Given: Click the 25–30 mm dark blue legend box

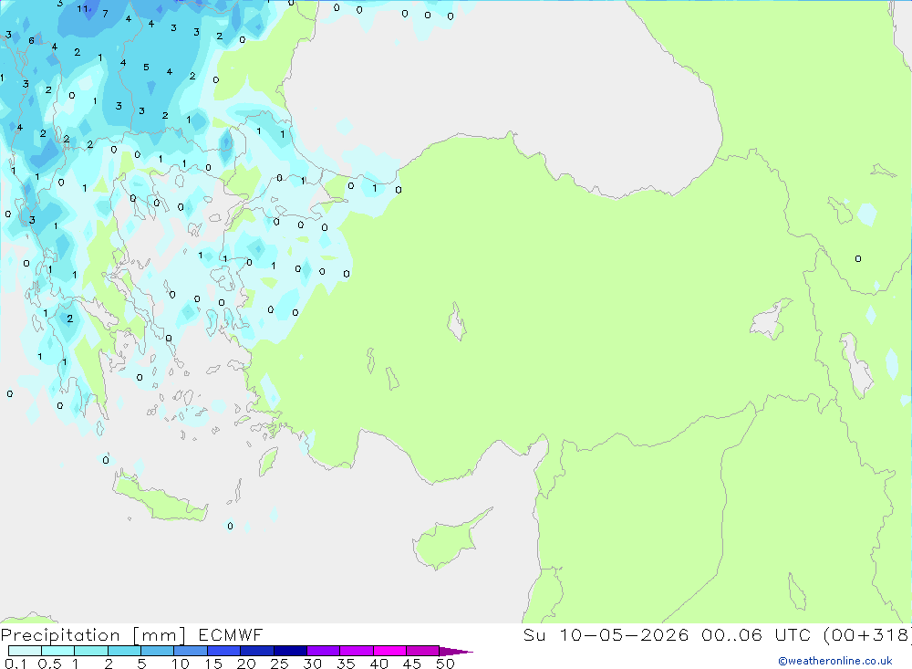Looking at the screenshot, I should pos(290,651).
